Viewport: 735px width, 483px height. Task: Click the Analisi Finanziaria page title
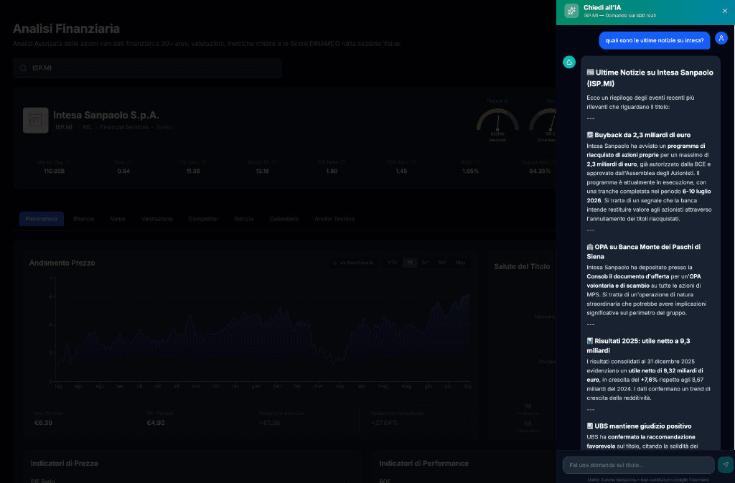click(x=66, y=29)
